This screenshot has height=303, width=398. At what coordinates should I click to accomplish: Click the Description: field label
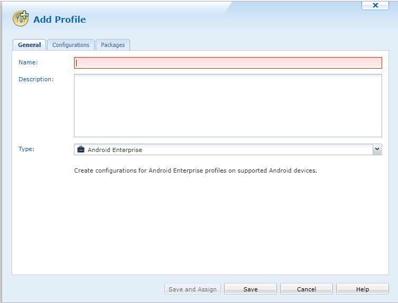36,79
